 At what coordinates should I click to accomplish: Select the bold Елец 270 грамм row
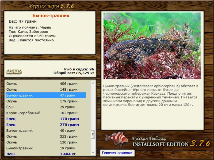pos(46,125)
